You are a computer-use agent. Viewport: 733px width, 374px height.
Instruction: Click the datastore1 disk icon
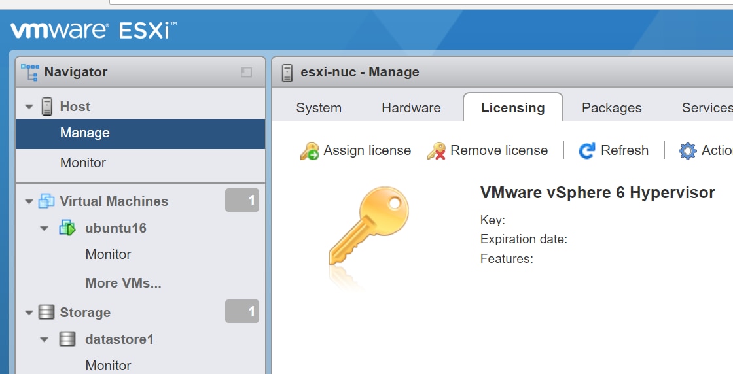(67, 339)
